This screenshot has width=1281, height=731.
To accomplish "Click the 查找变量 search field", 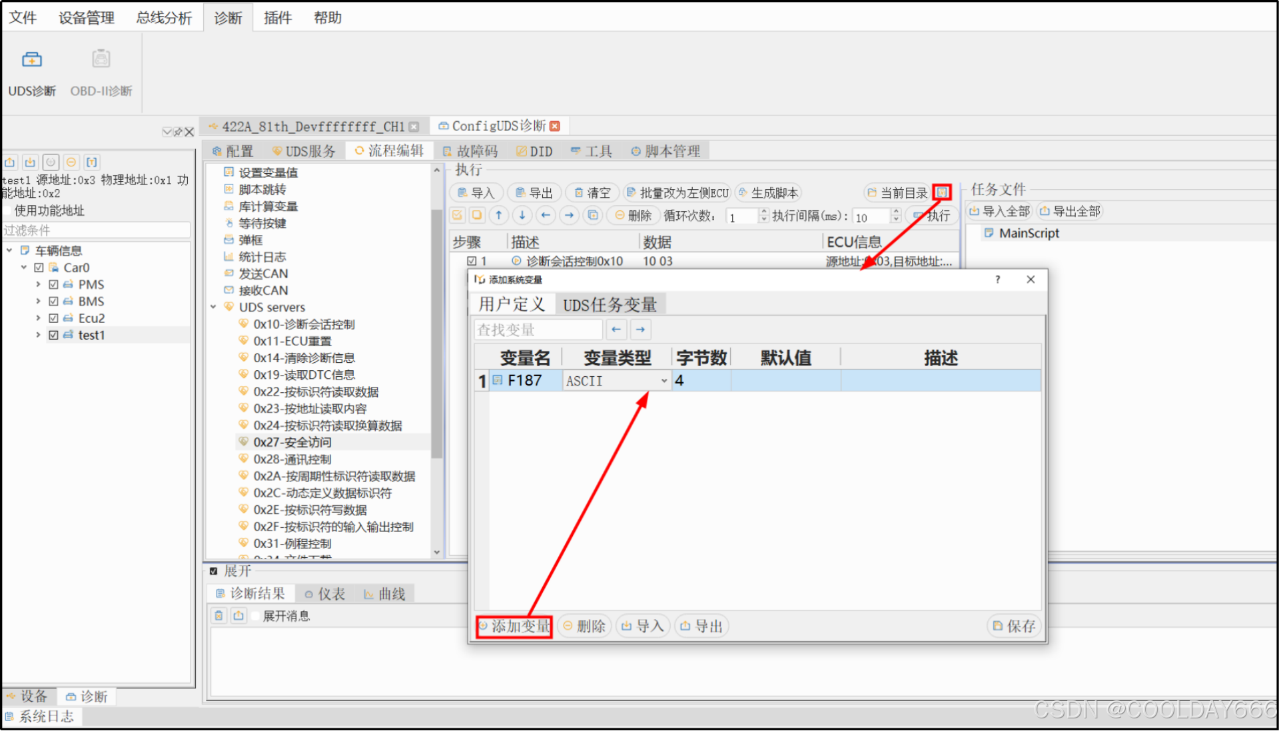I will [x=538, y=330].
